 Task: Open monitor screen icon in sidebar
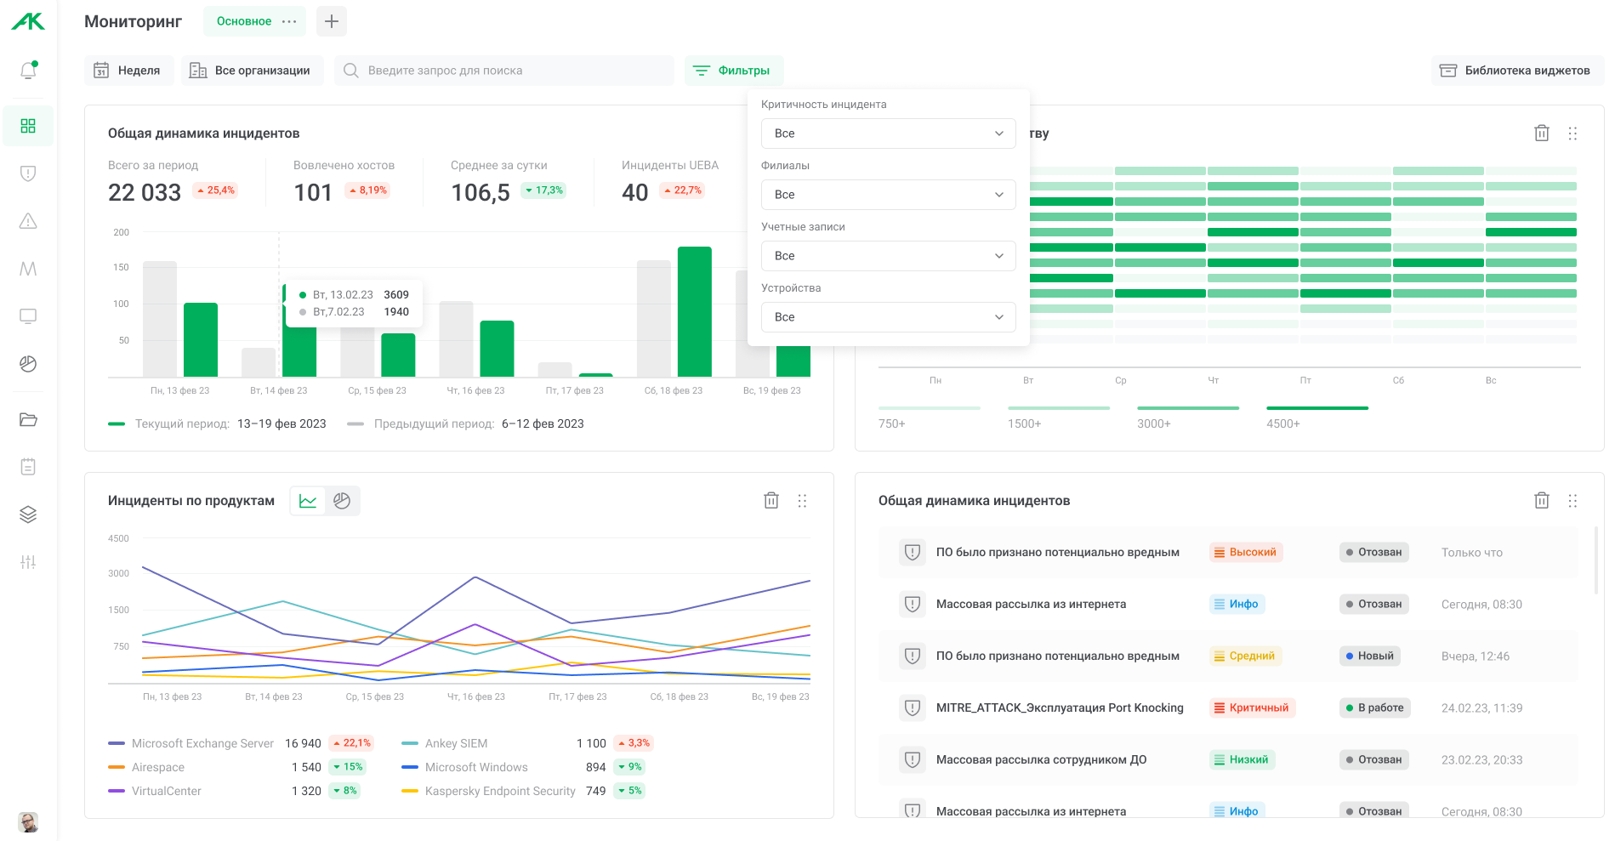pyautogui.click(x=28, y=316)
